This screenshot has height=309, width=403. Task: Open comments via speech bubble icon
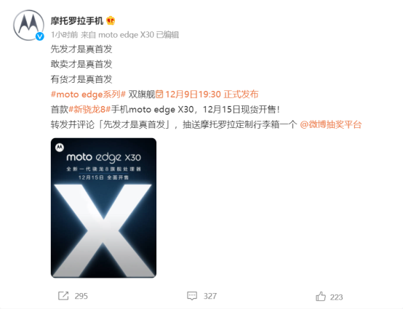point(192,296)
